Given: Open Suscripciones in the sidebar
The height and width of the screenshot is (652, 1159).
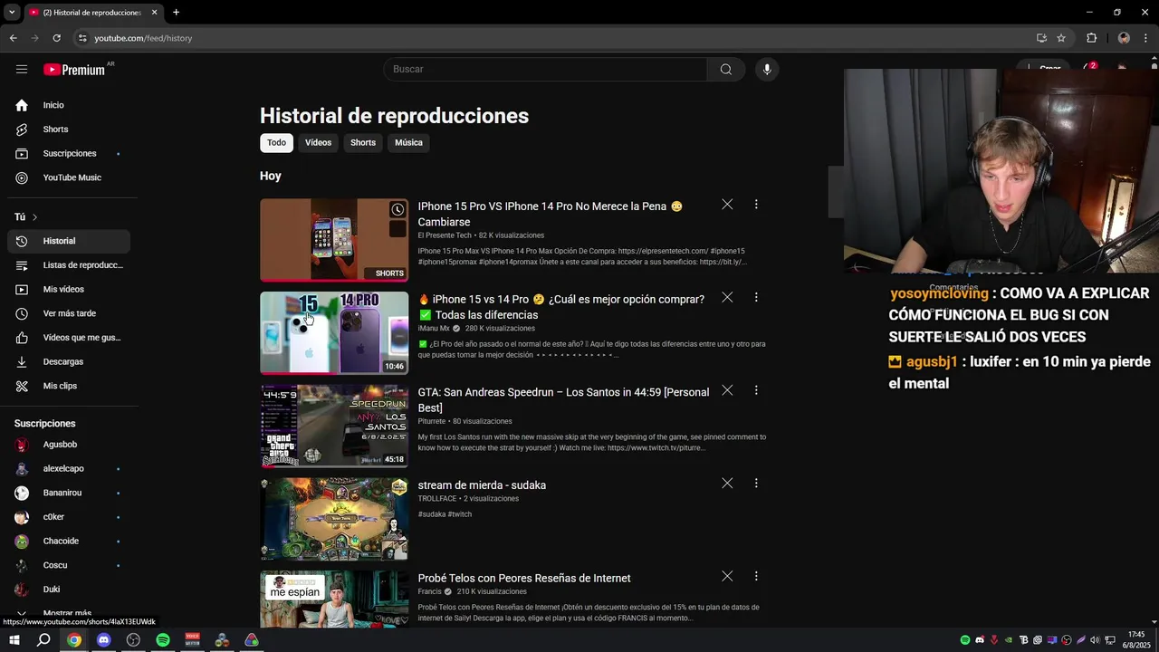Looking at the screenshot, I should click(x=69, y=153).
